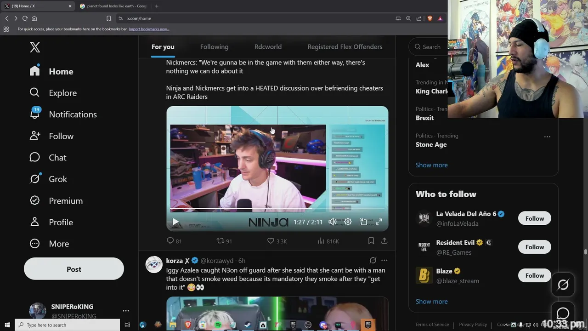Image resolution: width=588 pixels, height=331 pixels.
Task: Follow Resident Evil account
Action: [535, 247]
